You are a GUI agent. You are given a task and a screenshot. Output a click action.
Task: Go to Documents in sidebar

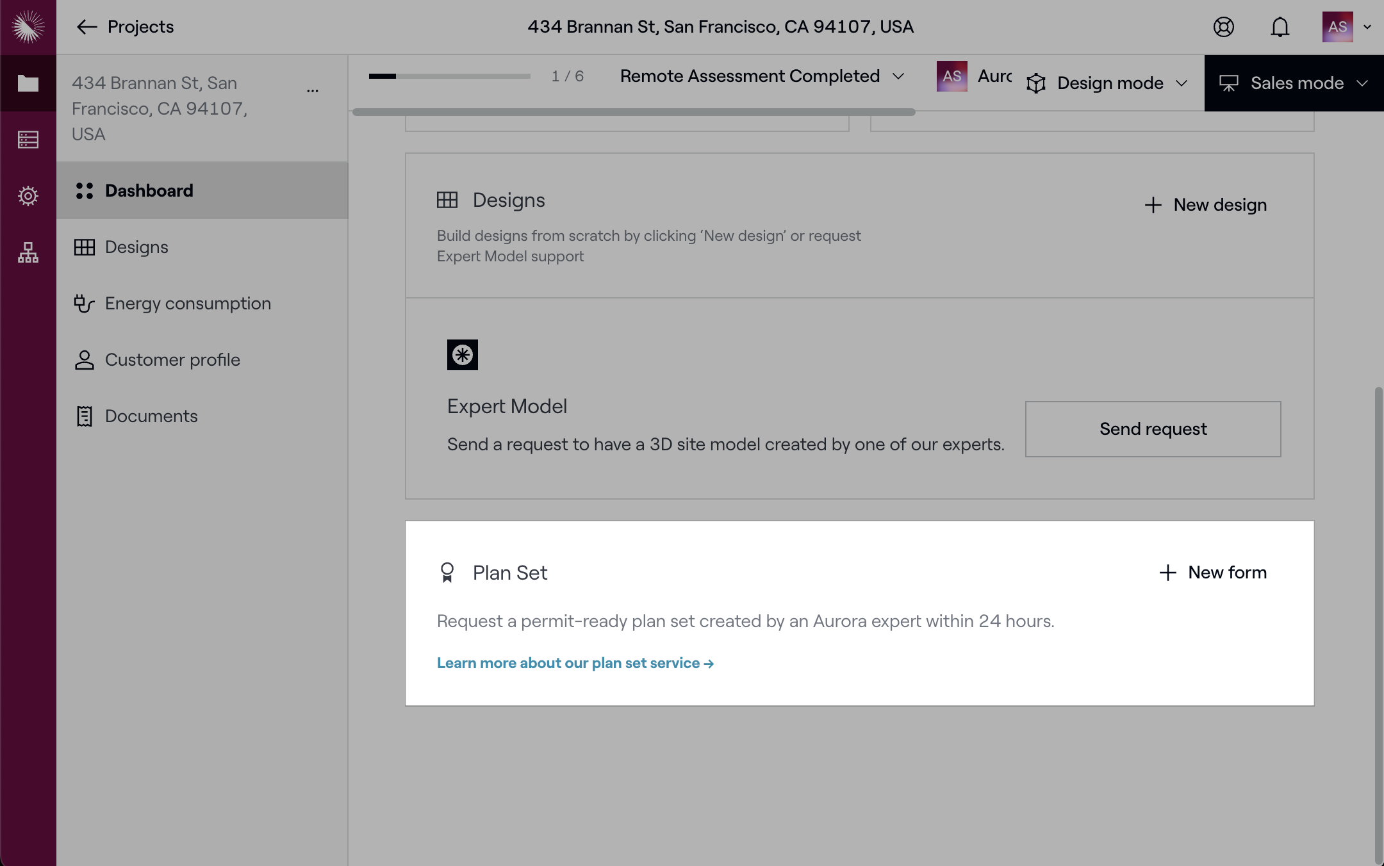coord(151,416)
